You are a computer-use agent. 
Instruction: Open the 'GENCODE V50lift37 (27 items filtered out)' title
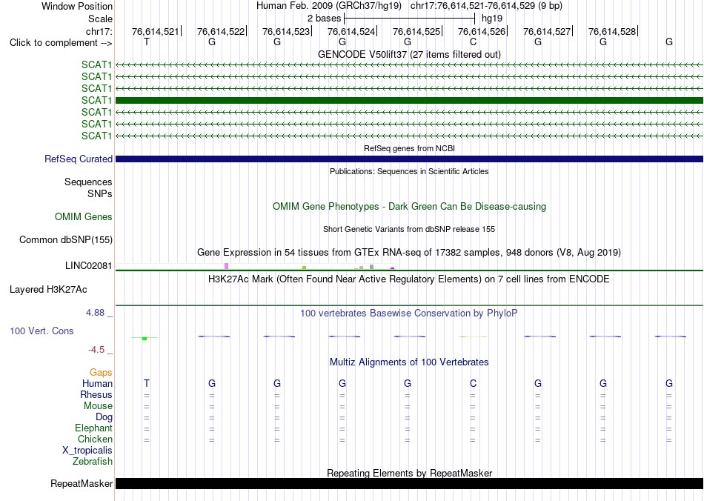[409, 54]
